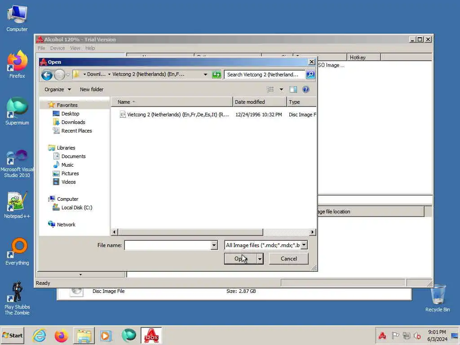
Task: Go back with the blue Back arrow
Action: [x=47, y=75]
